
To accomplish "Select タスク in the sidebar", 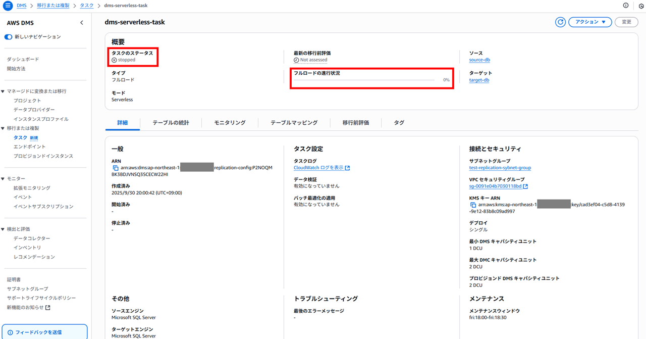I will pyautogui.click(x=20, y=137).
